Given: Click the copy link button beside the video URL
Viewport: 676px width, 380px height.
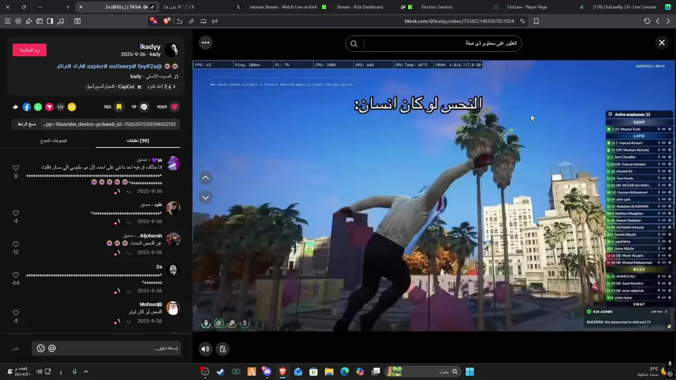Looking at the screenshot, I should (x=26, y=124).
